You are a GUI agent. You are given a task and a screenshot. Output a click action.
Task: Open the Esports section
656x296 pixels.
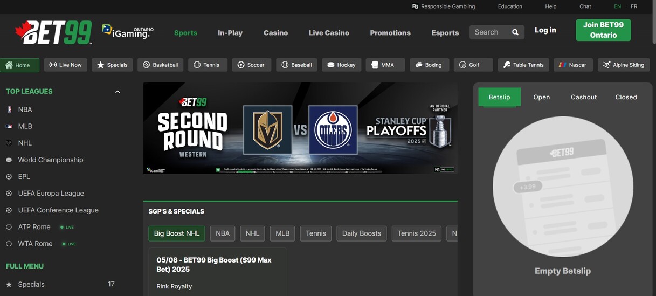[445, 33]
